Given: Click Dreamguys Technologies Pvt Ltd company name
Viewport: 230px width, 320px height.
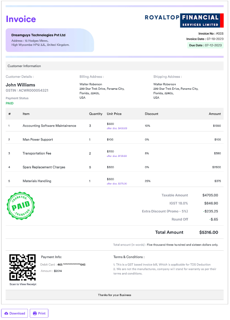Looking at the screenshot, I should click(x=38, y=35).
